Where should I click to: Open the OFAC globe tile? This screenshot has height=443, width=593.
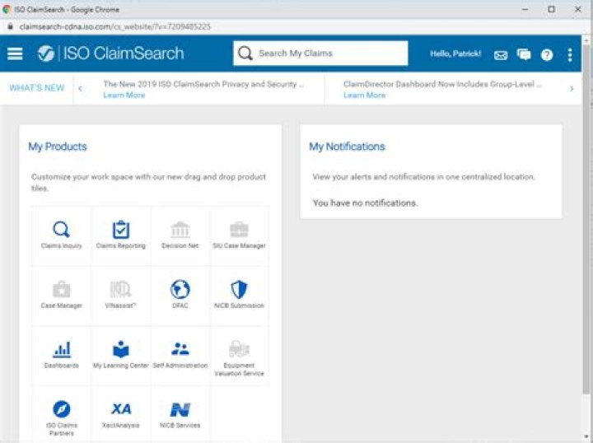click(180, 296)
